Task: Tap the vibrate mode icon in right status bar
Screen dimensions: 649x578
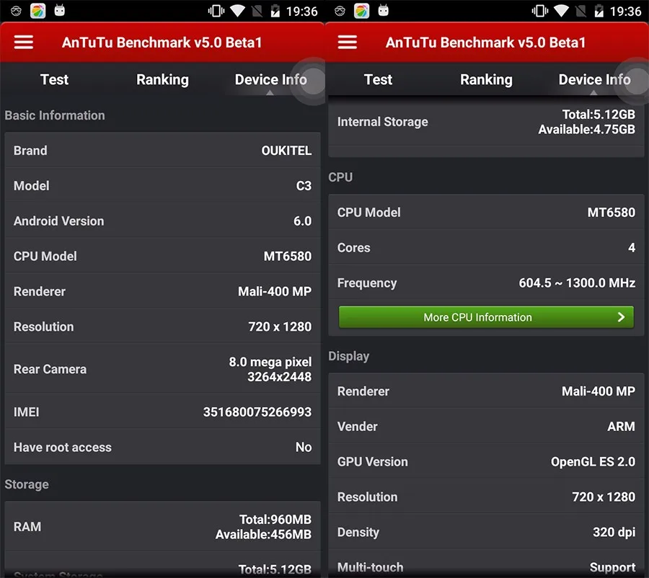Action: (x=539, y=11)
